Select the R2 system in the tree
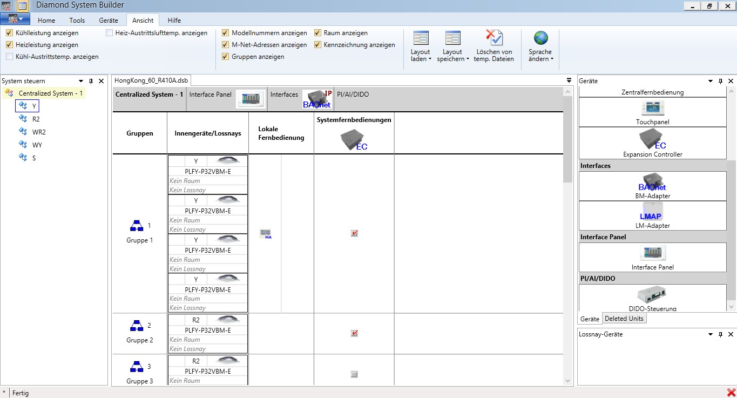This screenshot has width=737, height=398. click(x=36, y=119)
